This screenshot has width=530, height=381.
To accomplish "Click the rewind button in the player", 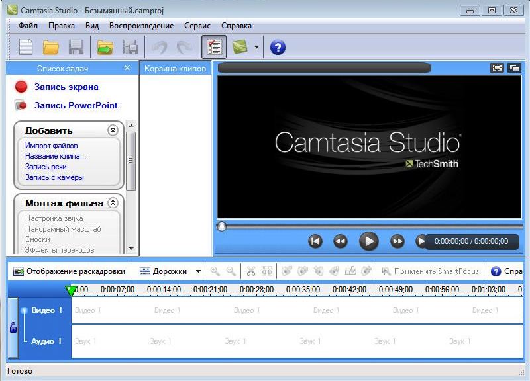I will pyautogui.click(x=341, y=241).
